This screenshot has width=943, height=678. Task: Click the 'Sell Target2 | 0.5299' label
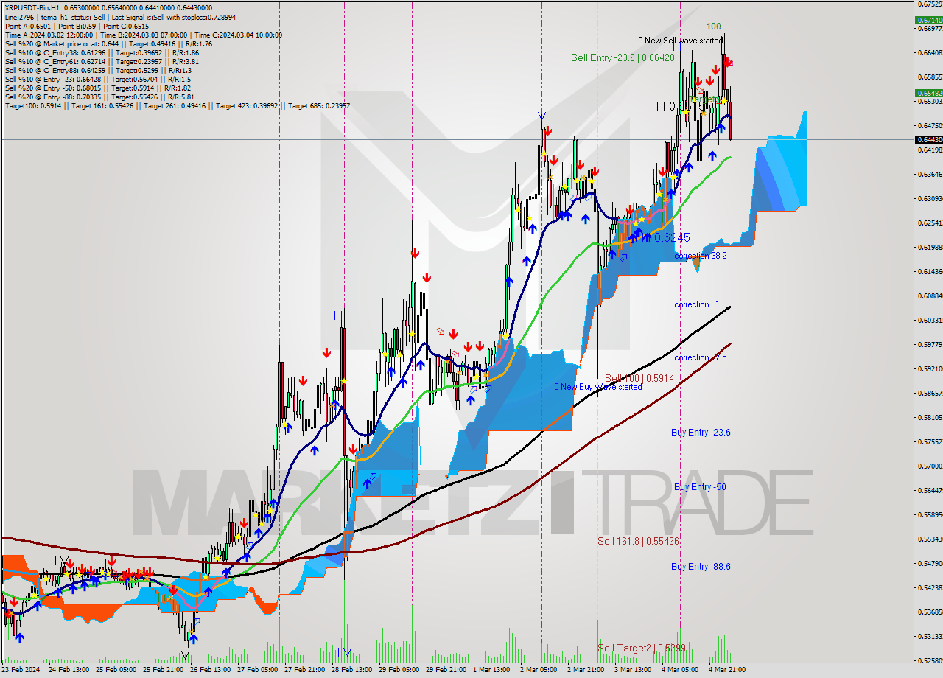pyautogui.click(x=642, y=649)
